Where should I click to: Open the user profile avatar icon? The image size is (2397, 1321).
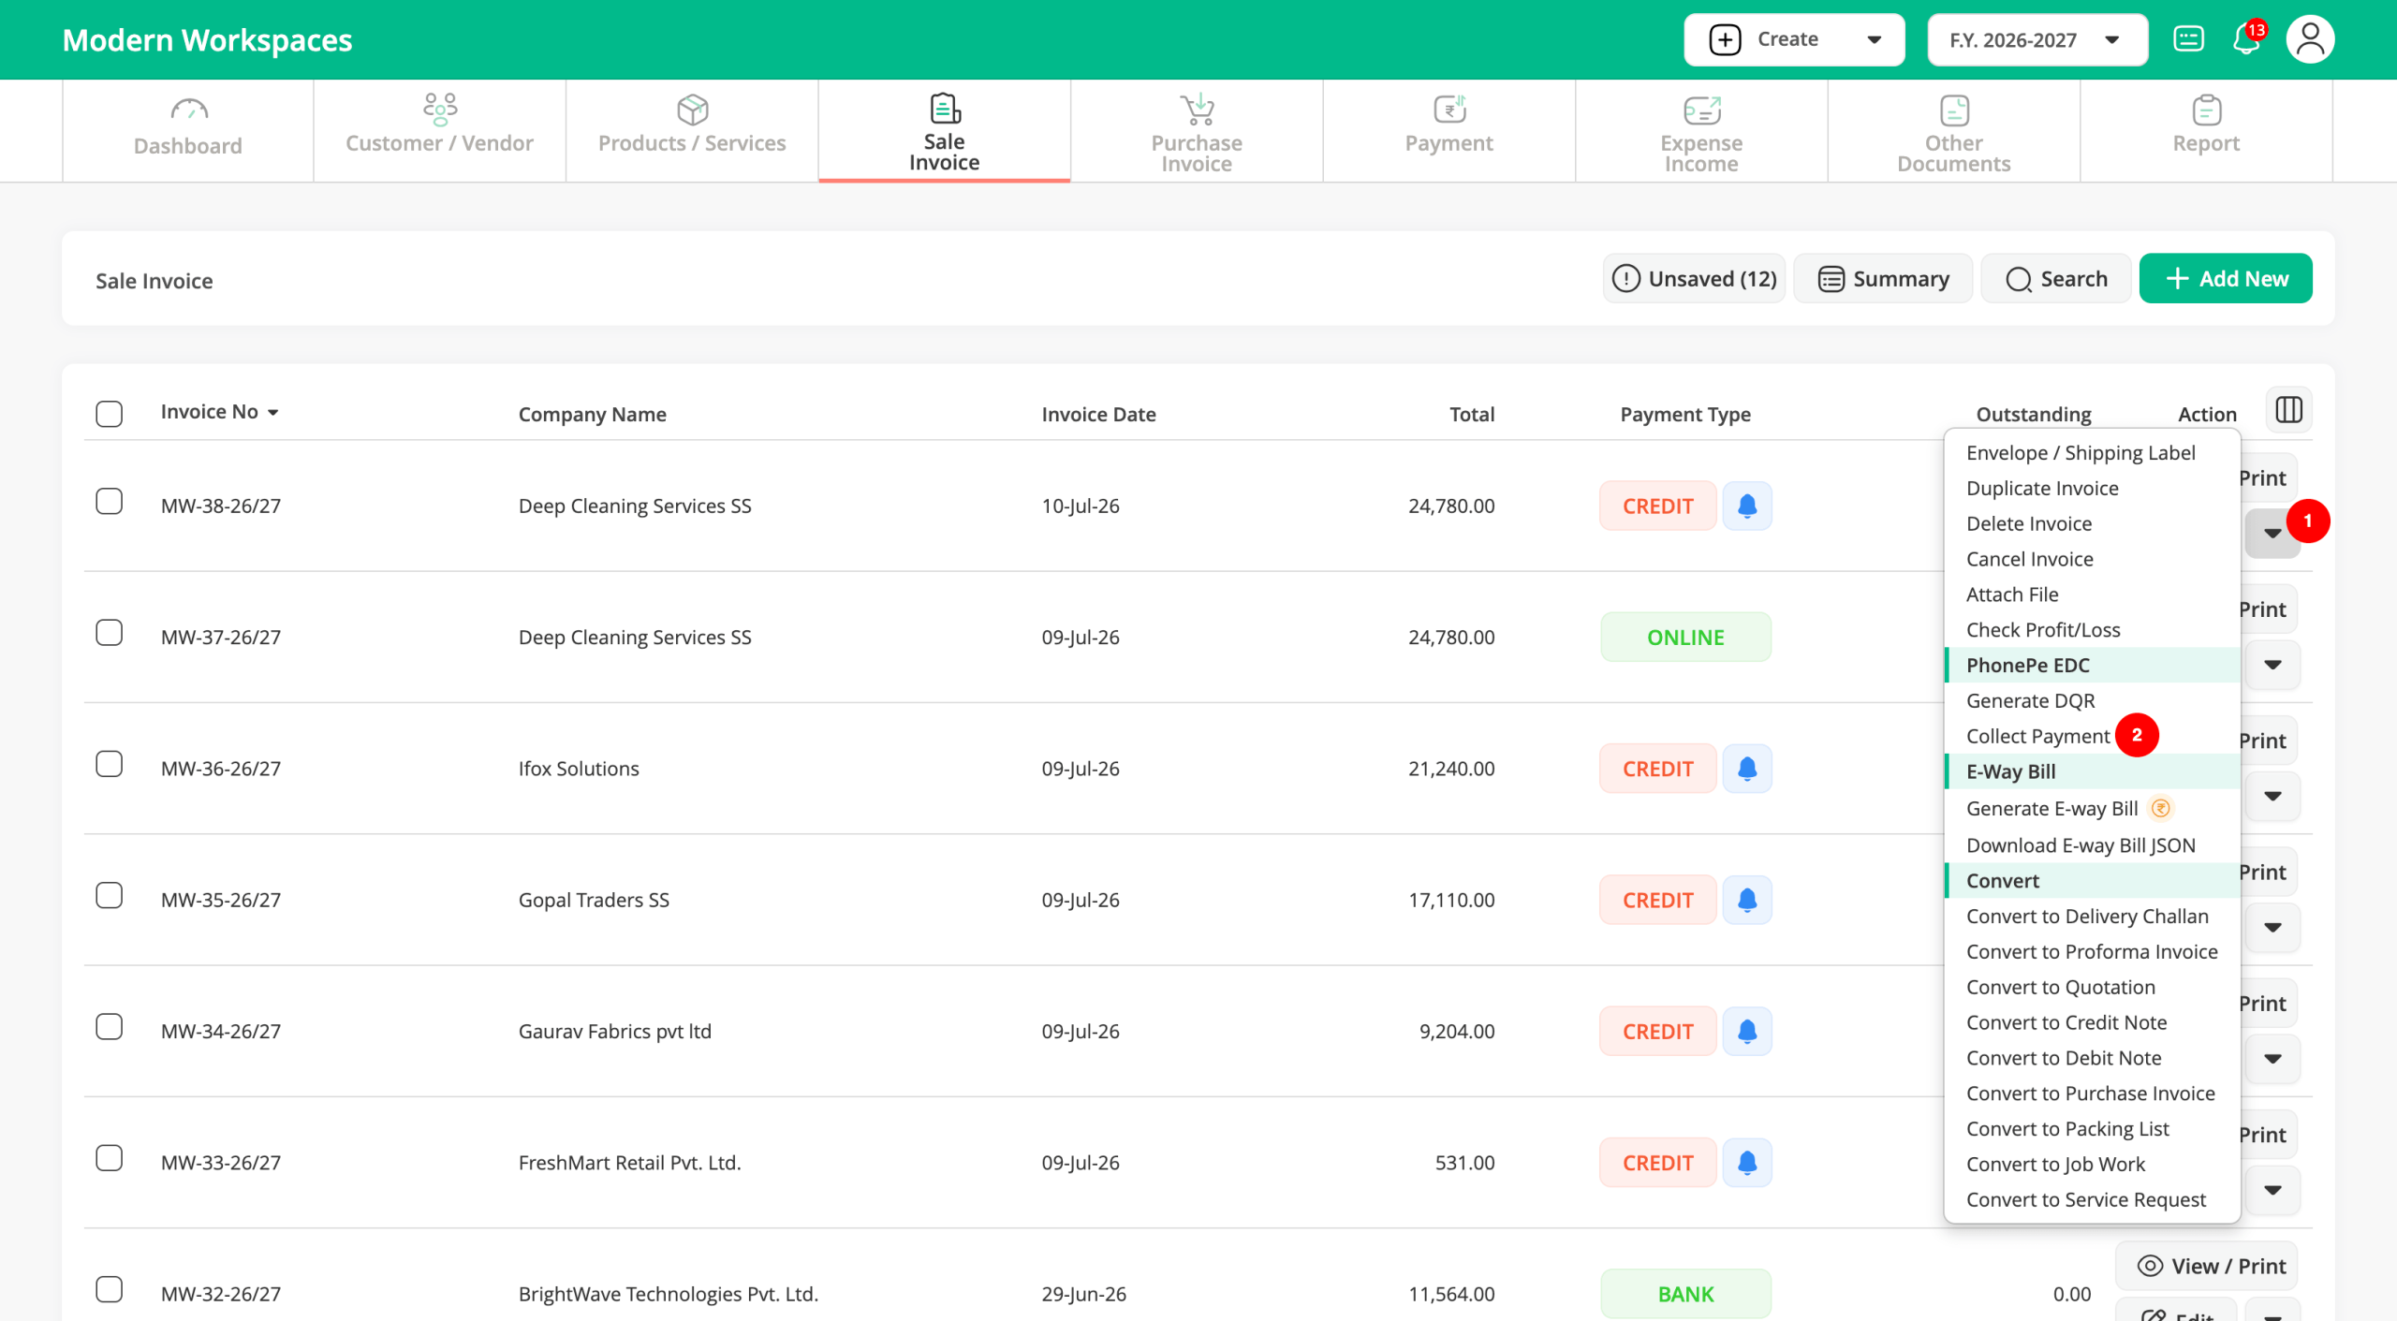coord(2310,39)
